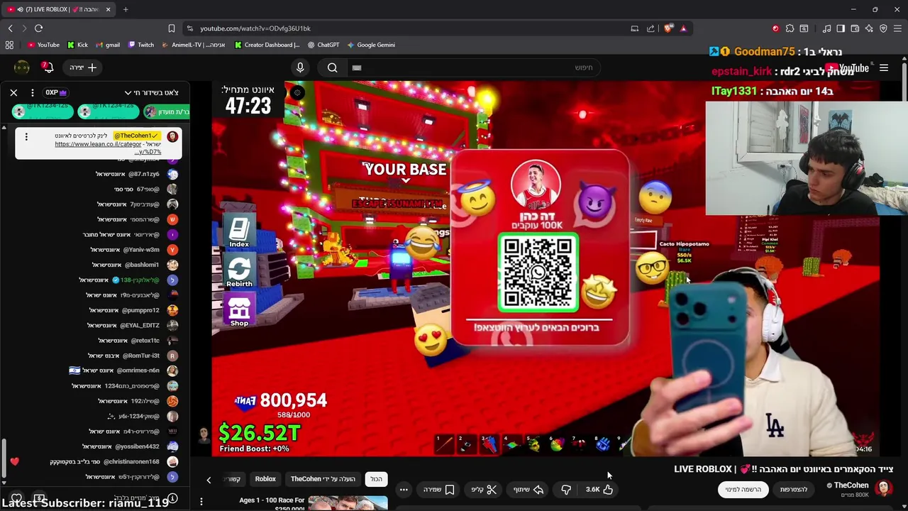Open the browser hamburger main menu
The height and width of the screenshot is (511, 908).
tap(897, 28)
